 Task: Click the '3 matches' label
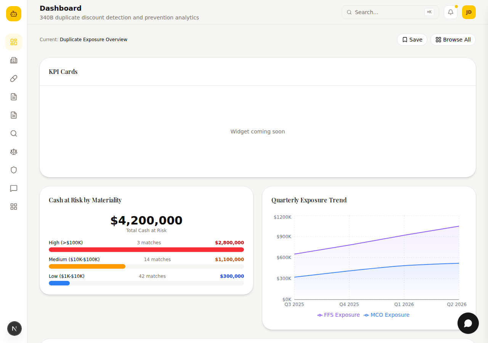[149, 243]
